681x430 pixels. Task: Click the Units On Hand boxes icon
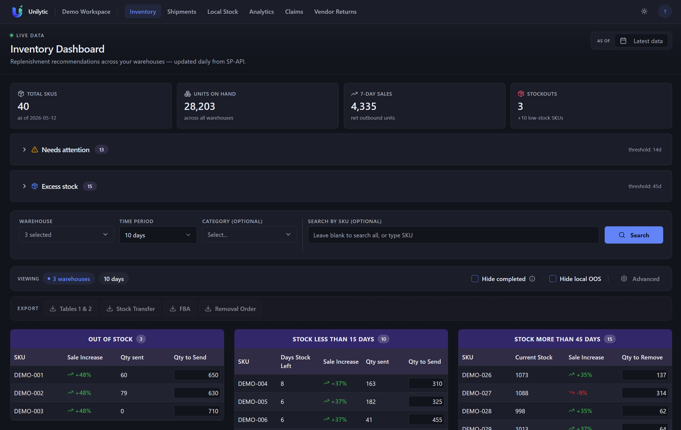tap(187, 93)
